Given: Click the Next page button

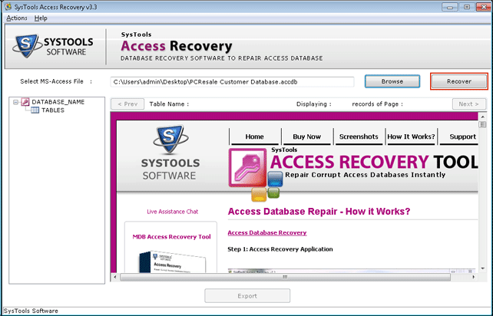Looking at the screenshot, I should 468,104.
